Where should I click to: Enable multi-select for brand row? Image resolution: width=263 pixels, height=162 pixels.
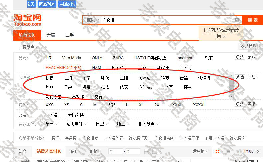pyautogui.click(x=240, y=57)
